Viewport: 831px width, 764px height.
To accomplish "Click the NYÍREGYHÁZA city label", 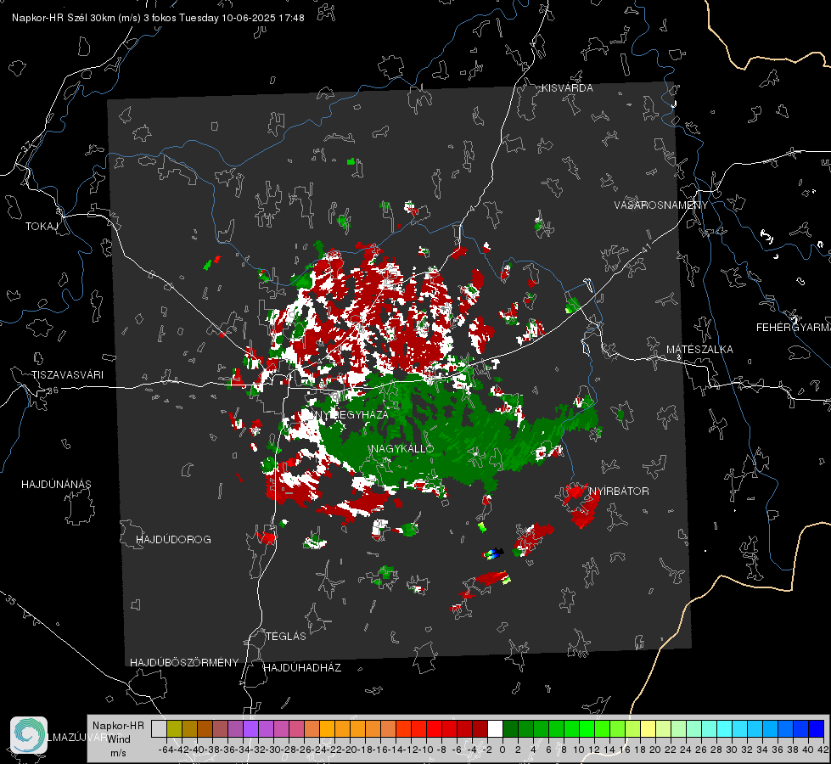I will [351, 414].
